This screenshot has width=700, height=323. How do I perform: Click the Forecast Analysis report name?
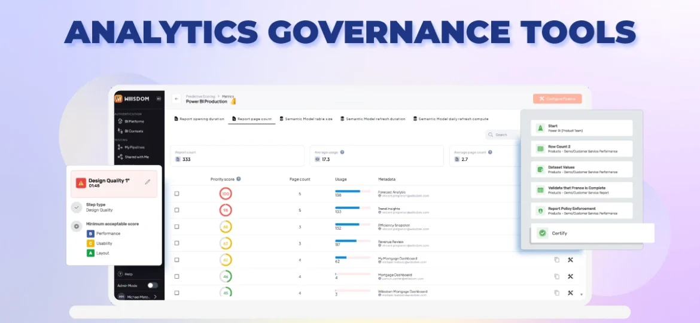point(391,192)
